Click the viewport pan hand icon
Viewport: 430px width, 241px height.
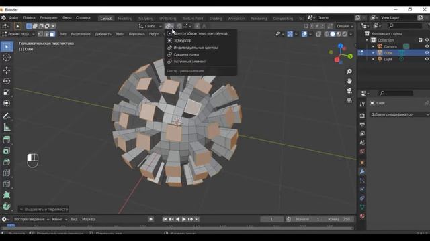(349, 81)
